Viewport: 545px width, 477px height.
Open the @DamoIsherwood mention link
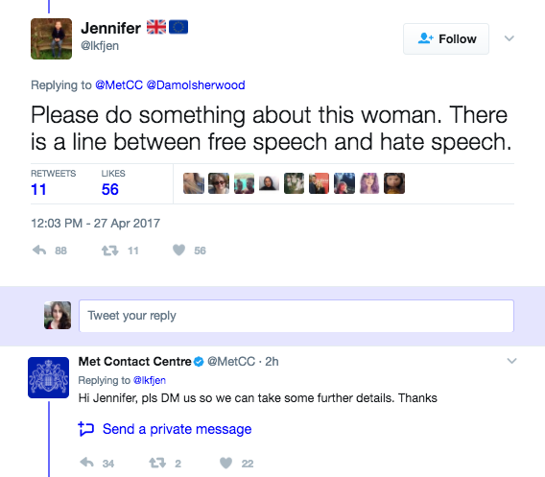[x=196, y=85]
